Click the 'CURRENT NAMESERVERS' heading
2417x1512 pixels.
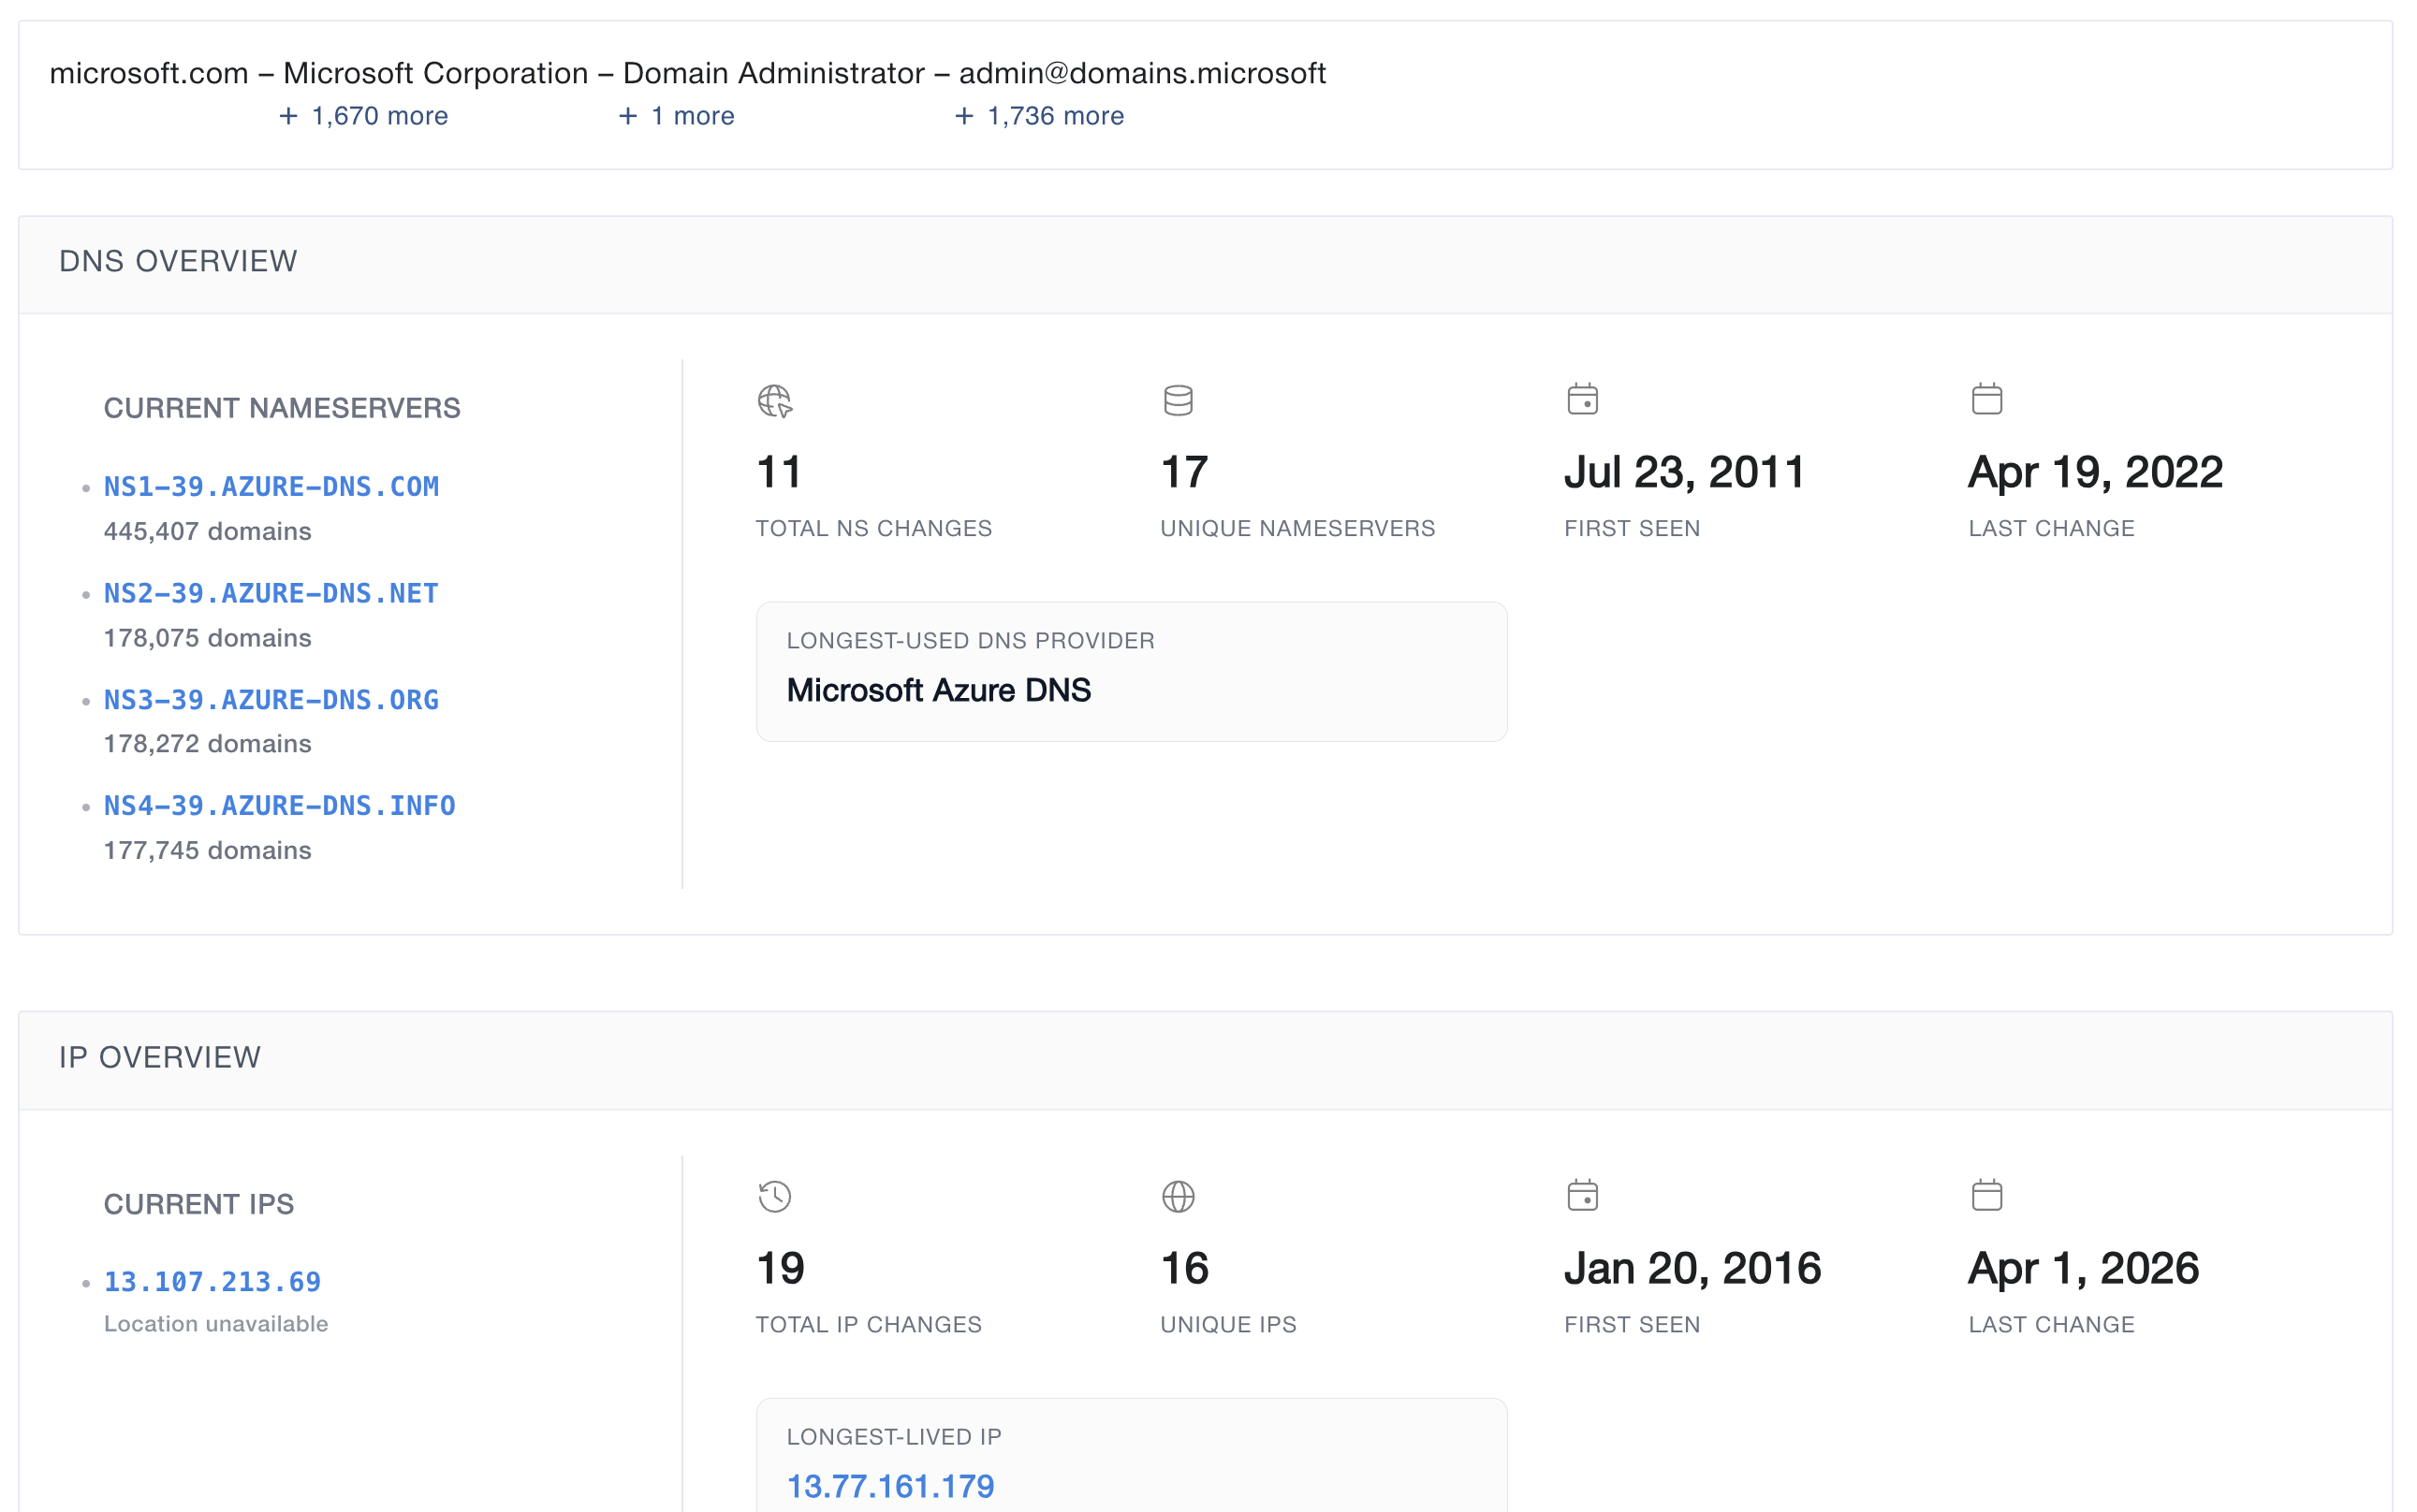point(282,408)
